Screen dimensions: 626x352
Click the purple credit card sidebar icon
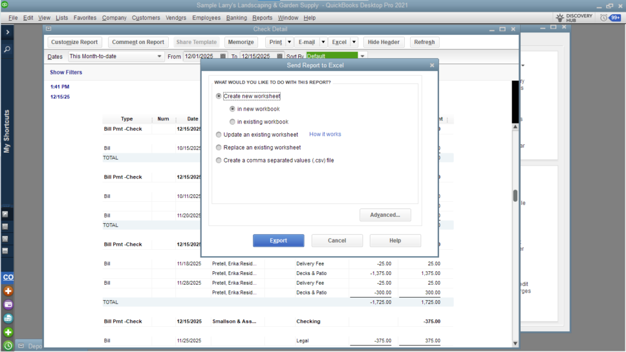(x=8, y=304)
